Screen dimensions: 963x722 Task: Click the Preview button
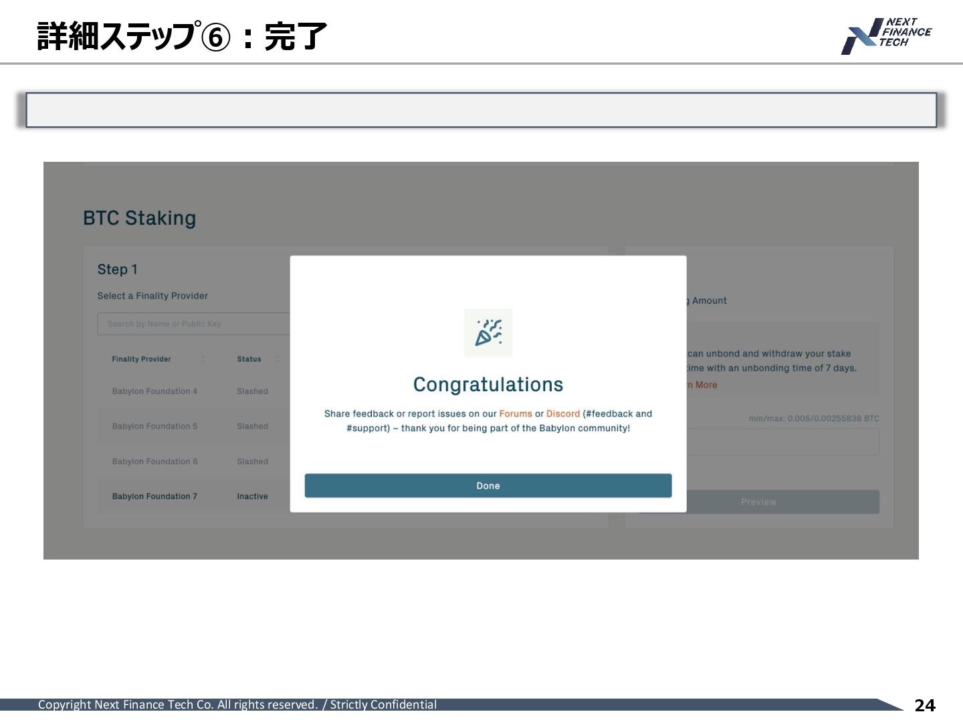coord(782,502)
